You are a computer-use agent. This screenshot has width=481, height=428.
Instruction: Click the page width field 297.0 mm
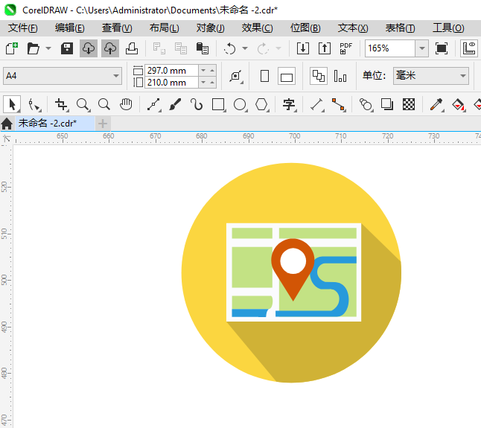[x=172, y=71]
